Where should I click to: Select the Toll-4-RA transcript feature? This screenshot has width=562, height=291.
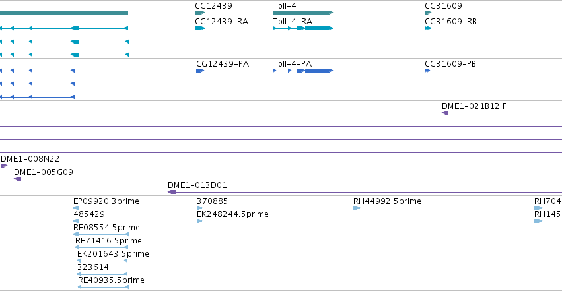click(x=303, y=28)
